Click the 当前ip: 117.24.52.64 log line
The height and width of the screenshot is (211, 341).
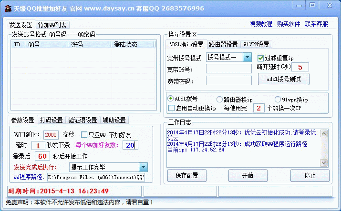coord(196,150)
